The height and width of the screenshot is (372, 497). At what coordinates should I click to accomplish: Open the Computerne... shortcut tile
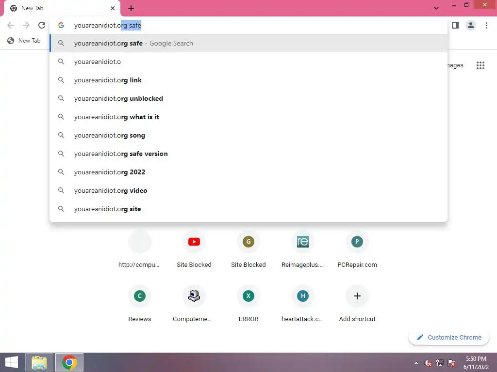[x=194, y=304]
